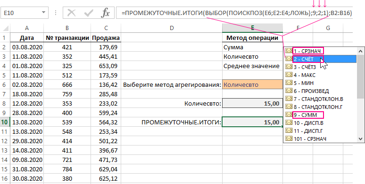Choose 5 - МИН from autocomplete list
Viewport: 365px width, 184px height.
304,83
